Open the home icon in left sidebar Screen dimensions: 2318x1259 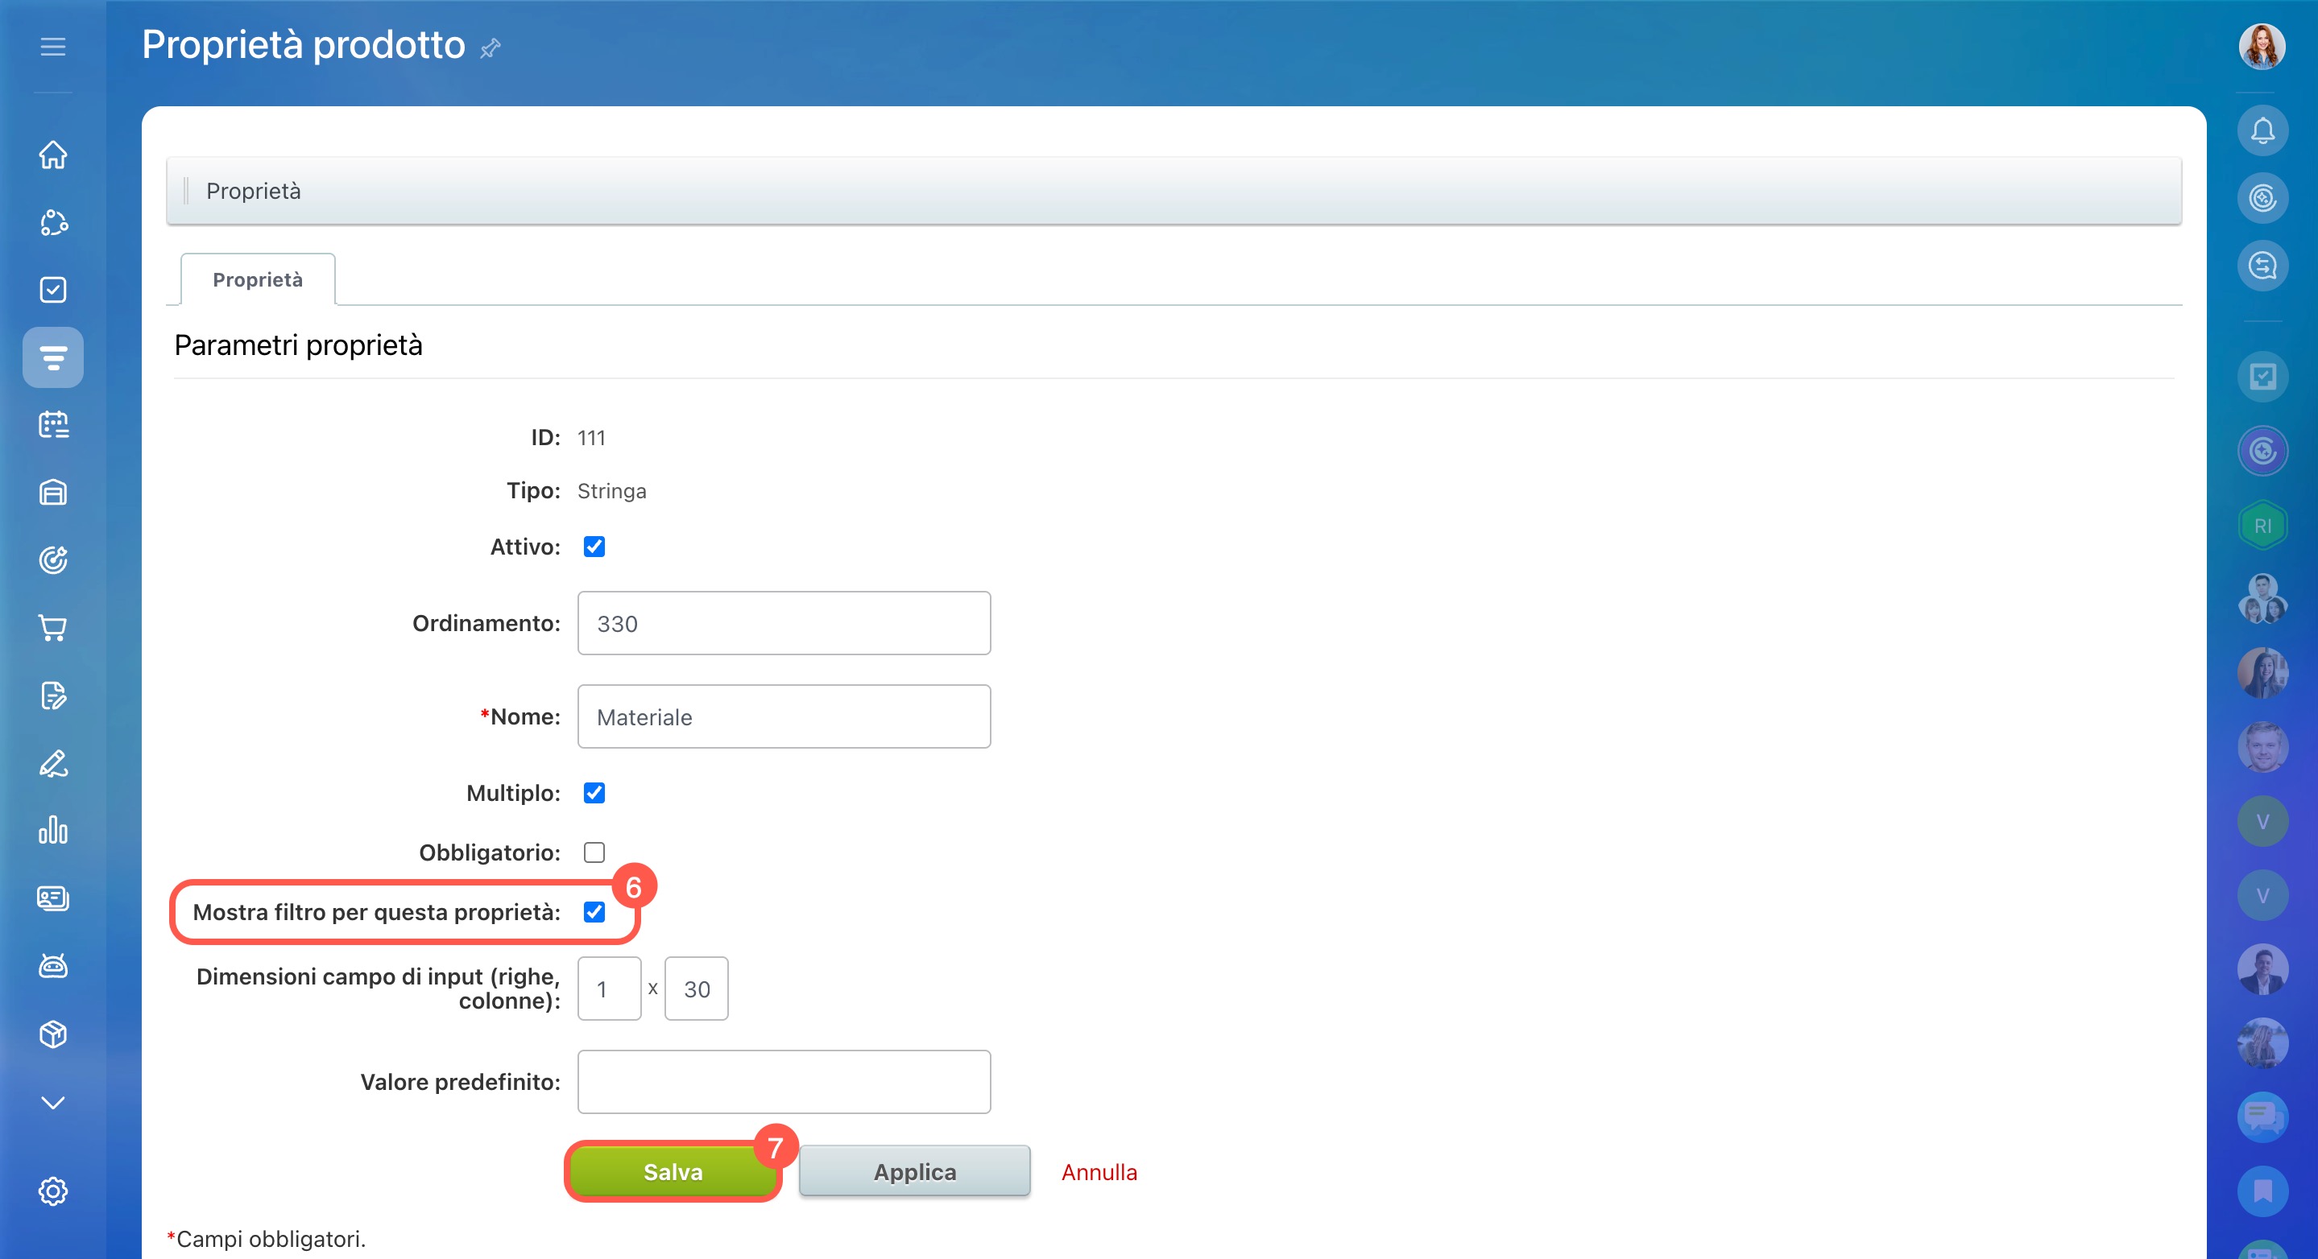point(53,155)
